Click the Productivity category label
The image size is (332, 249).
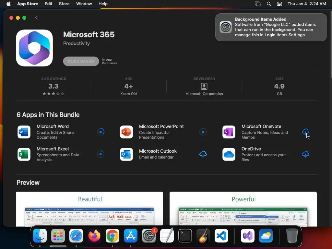77,43
